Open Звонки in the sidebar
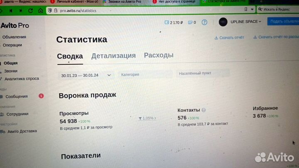Viewport: 299px width, 168px height. tap(11, 71)
